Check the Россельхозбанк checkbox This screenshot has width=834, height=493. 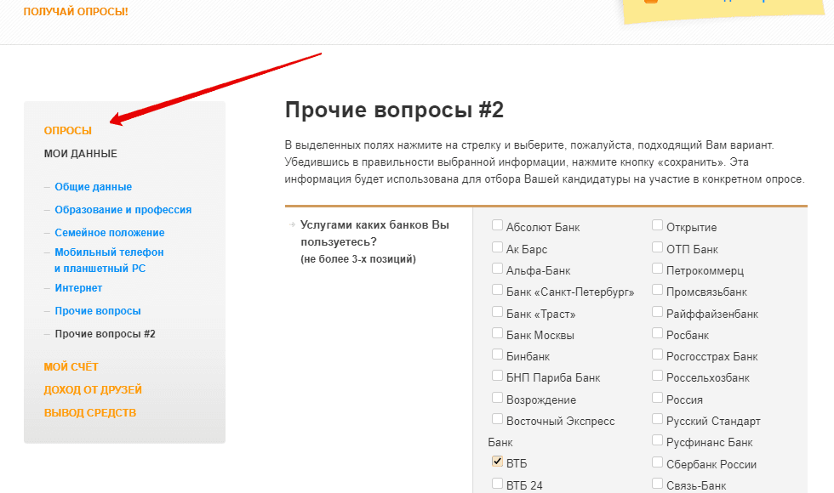tap(658, 376)
